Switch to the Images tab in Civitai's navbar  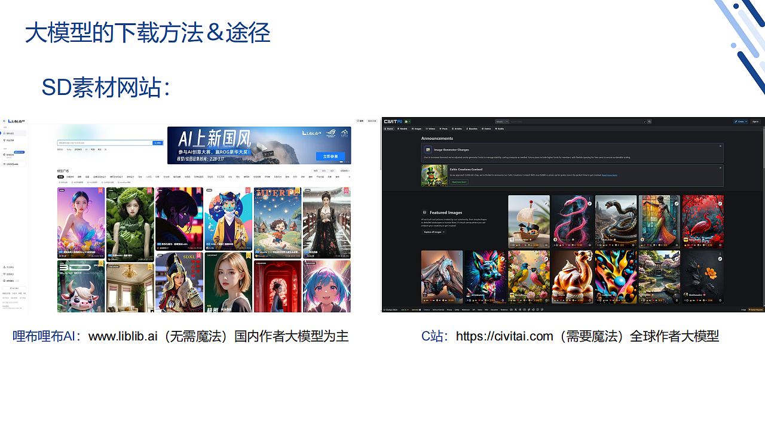click(417, 129)
